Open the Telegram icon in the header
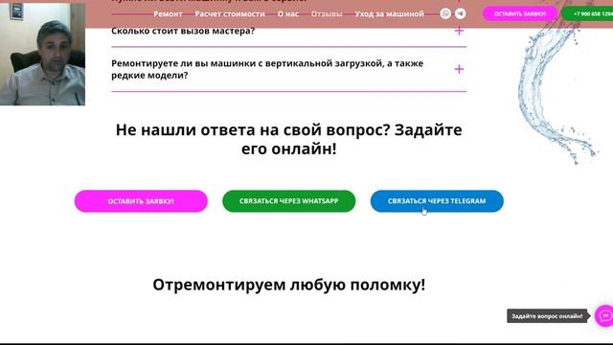This screenshot has height=345, width=613. (x=461, y=13)
